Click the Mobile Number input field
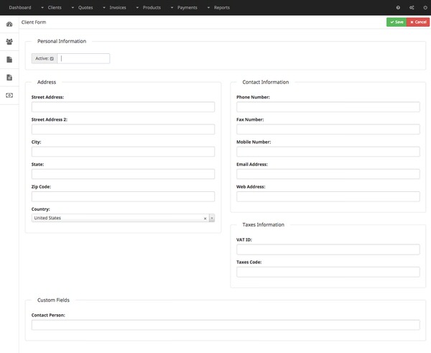Screen dimensions: 431x353 click(328, 152)
